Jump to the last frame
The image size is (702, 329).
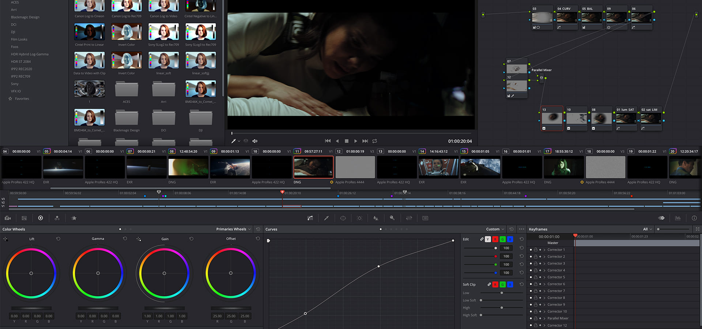[x=365, y=141]
